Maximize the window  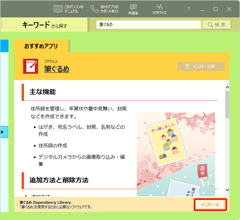click(216, 9)
